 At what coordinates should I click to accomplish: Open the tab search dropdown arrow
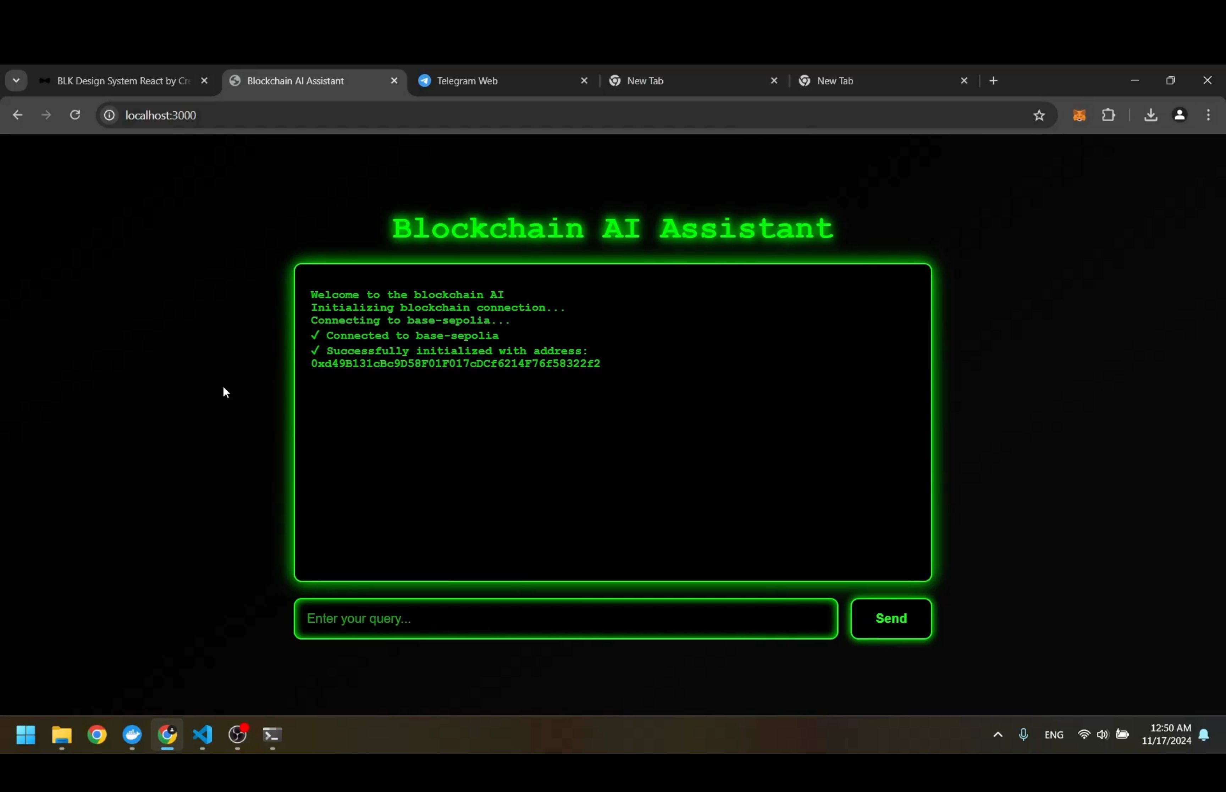pos(16,80)
